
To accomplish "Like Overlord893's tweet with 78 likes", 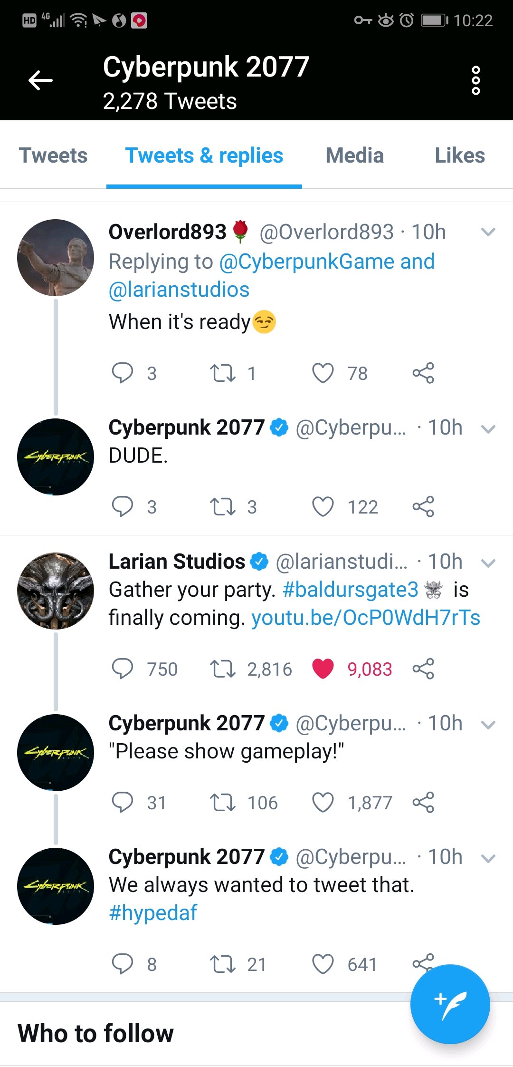I will click(x=323, y=373).
